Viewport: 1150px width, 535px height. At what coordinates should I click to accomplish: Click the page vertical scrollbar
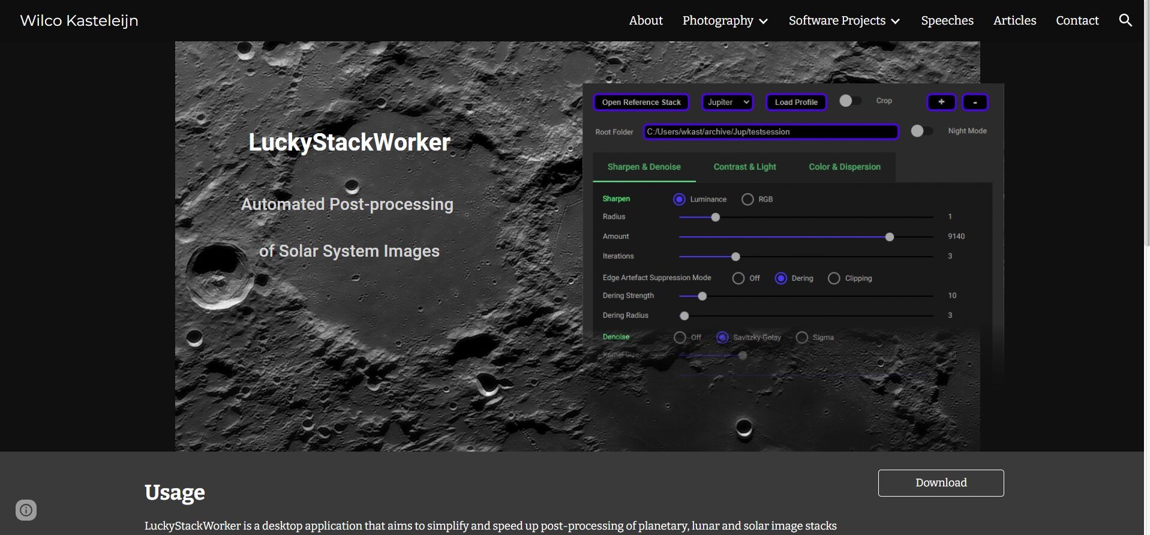click(x=1146, y=123)
